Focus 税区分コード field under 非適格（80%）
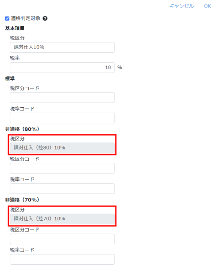This screenshot has width=218, height=270. click(62, 168)
